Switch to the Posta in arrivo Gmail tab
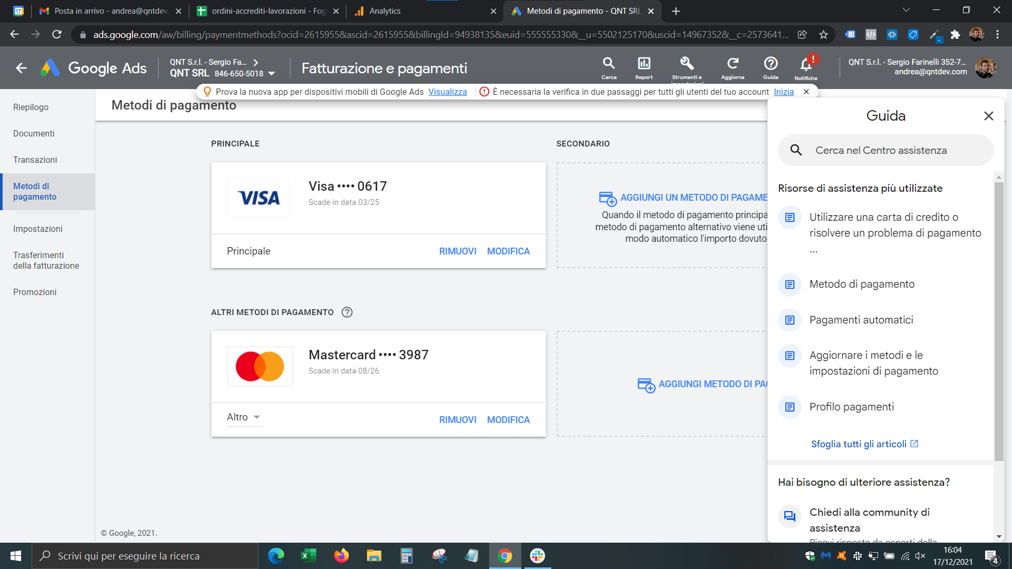This screenshot has width=1012, height=569. (111, 11)
